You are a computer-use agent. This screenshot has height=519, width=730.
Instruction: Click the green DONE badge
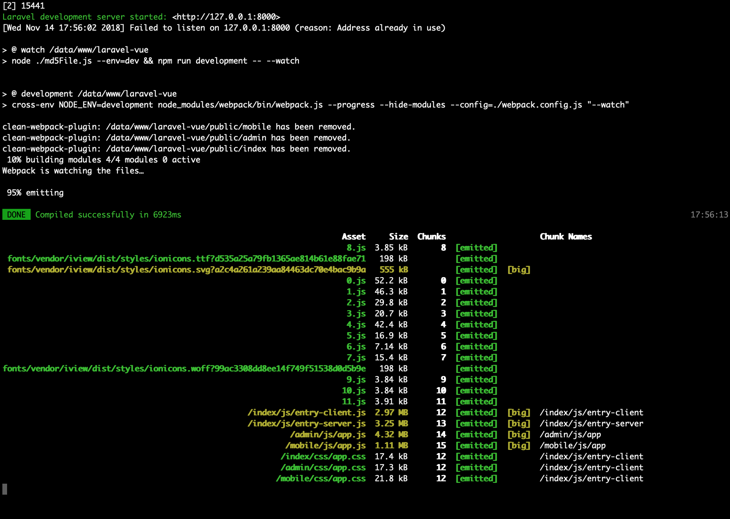click(17, 215)
